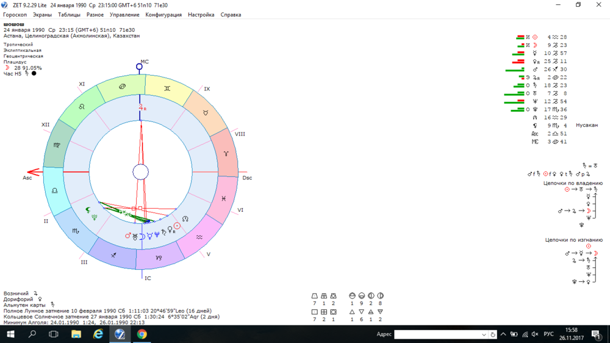Viewport: 610px width, 343px height.
Task: Select the red Jupiter retrograde symbol near MC
Action: (142, 107)
